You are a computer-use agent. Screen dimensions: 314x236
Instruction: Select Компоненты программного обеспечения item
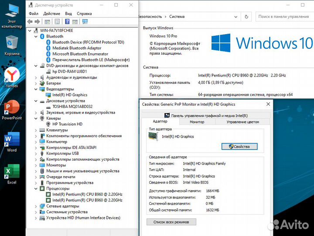tap(84, 136)
